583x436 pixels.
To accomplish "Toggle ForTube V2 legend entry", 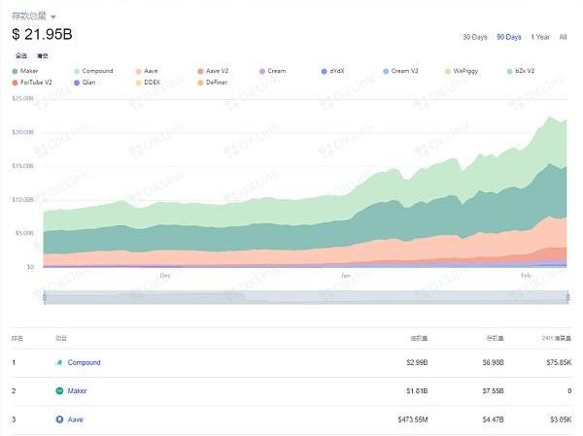I will click(35, 83).
